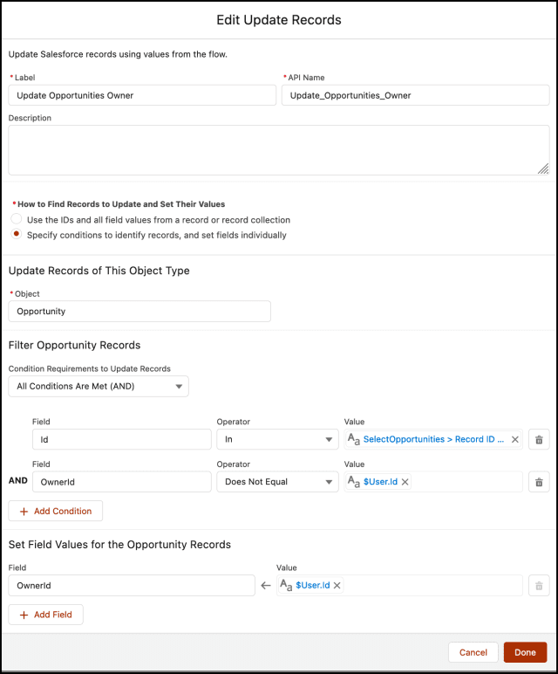Click the Done button

click(x=525, y=652)
